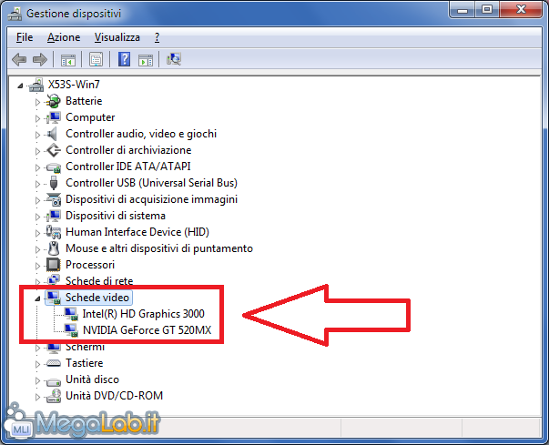549x445 pixels.
Task: Show or hide console tree toolbar icon
Action: [68, 60]
